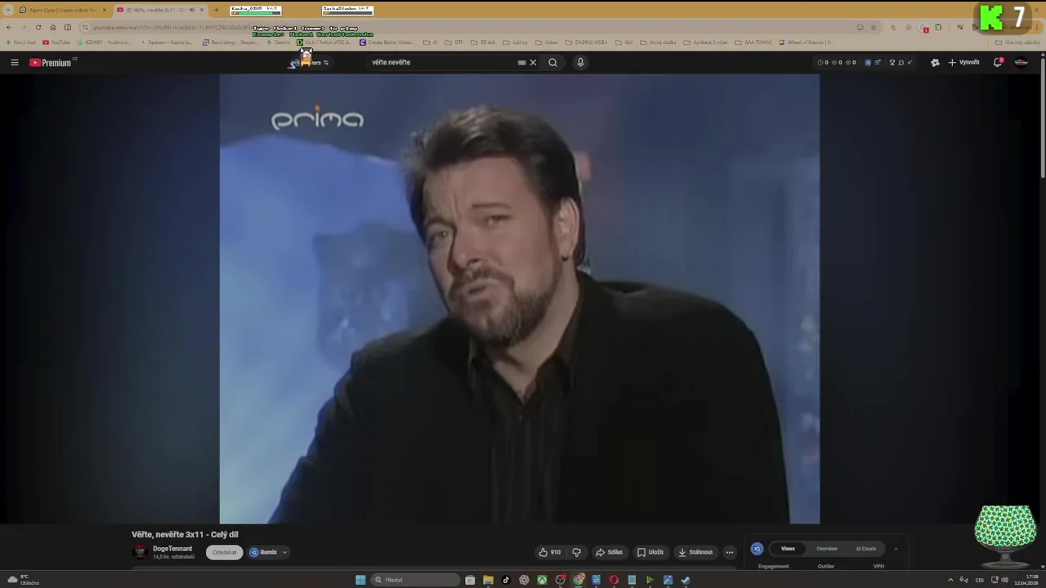This screenshot has width=1046, height=588.
Task: Open the AAA TOMÁŠ bookmark folder
Action: tap(753, 42)
